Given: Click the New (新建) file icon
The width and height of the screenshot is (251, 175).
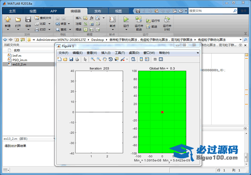Looking at the screenshot, I should pyautogui.click(x=7, y=19).
